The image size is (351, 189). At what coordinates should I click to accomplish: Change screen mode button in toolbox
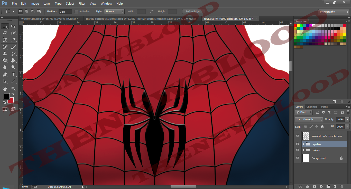13,109
